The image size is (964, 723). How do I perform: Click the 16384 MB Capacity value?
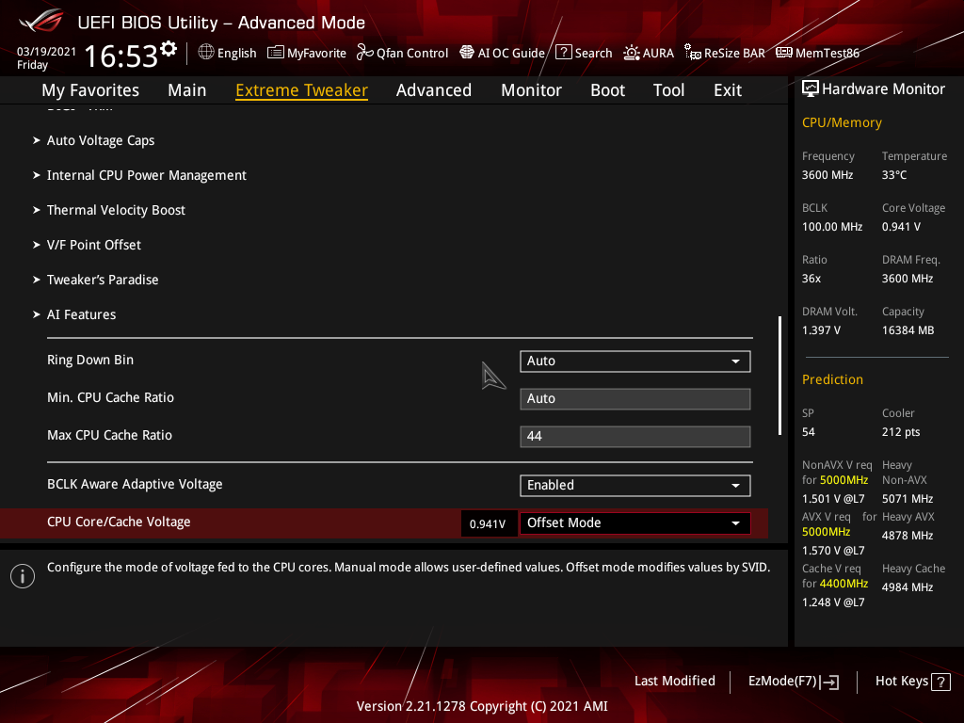(908, 330)
